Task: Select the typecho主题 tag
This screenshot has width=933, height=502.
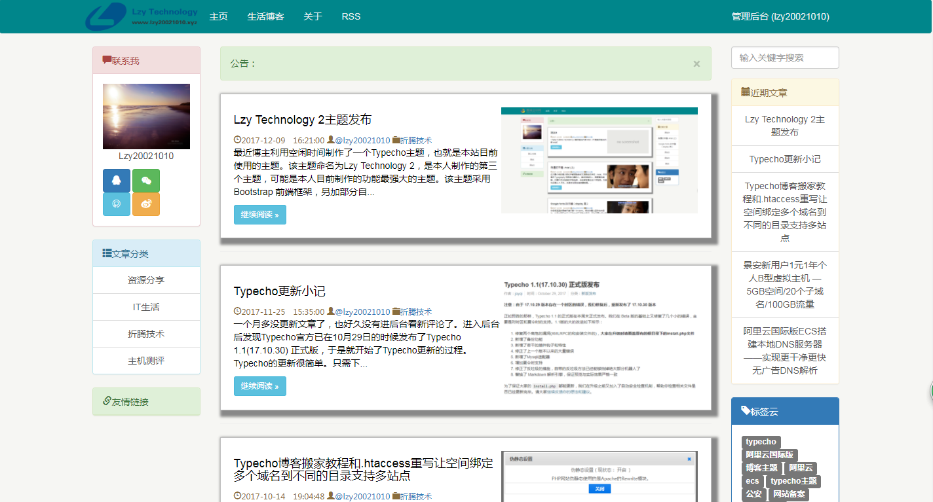Action: (793, 481)
